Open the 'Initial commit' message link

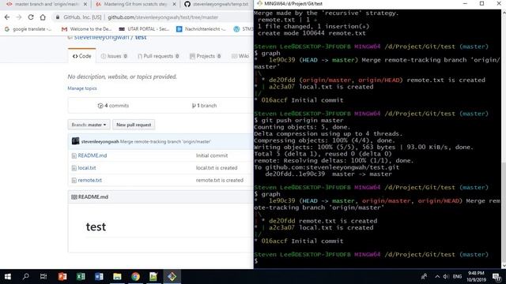212,155
